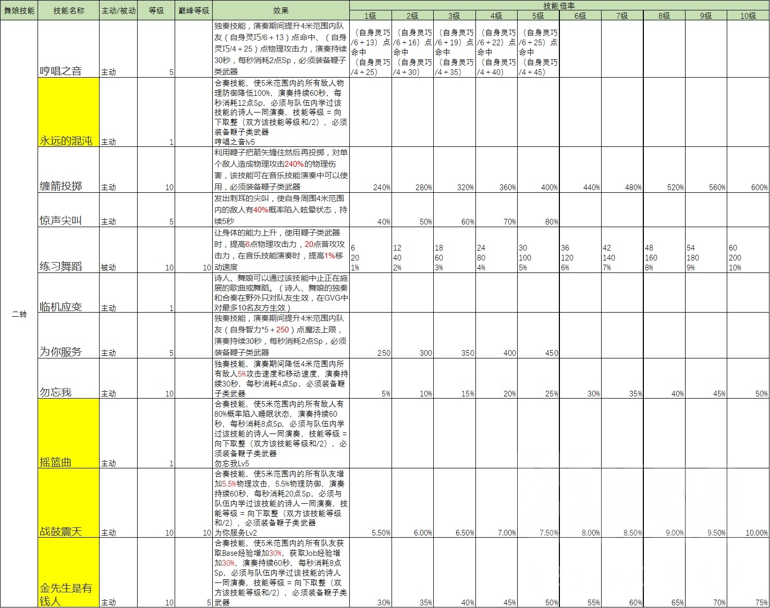This screenshot has width=770, height=608.
Task: Select 巅峰等级 cell in 战鼓震天 row
Action: (193, 503)
